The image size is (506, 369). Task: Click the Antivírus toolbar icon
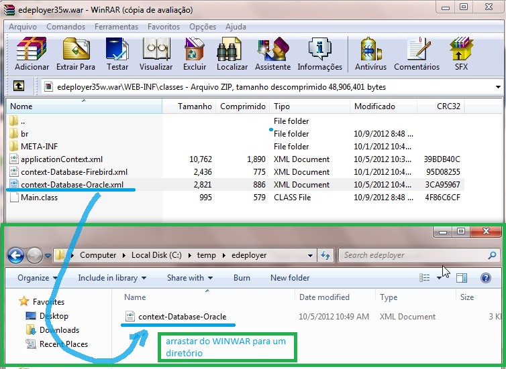tap(371, 54)
